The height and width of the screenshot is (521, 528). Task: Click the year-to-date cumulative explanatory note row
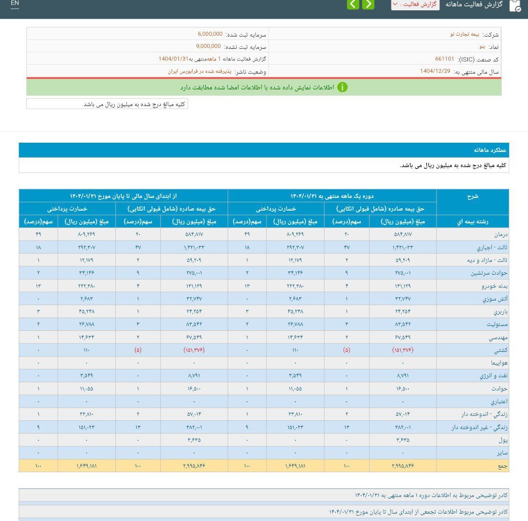(264, 512)
